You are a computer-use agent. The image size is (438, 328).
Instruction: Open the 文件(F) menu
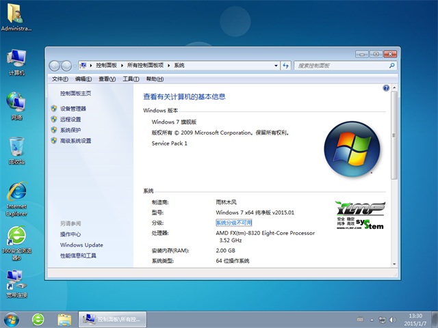pyautogui.click(x=60, y=79)
